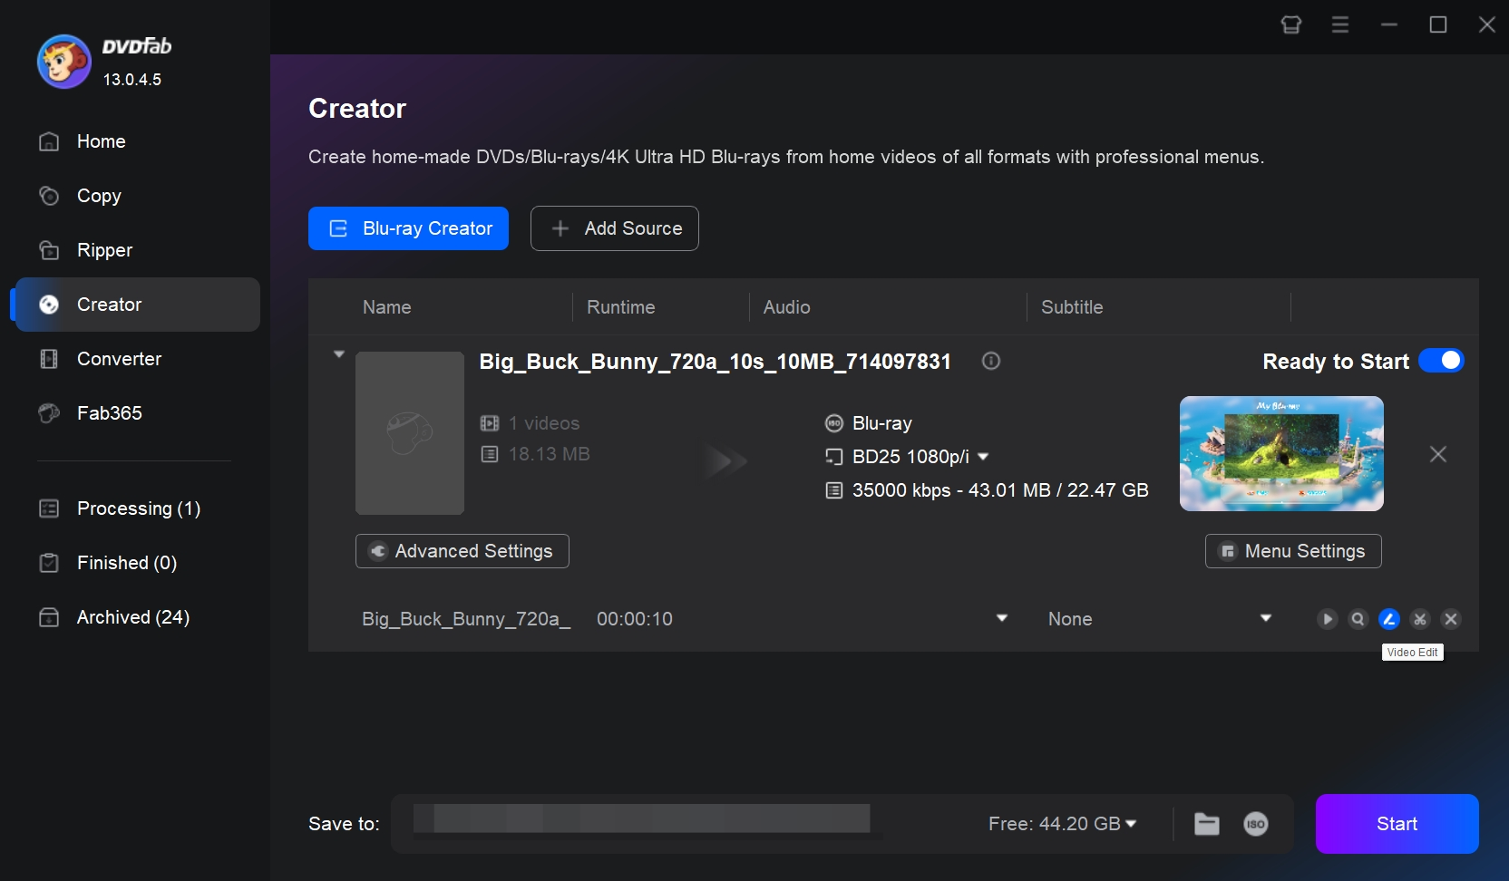This screenshot has height=881, width=1509.
Task: Delete the task using the large X
Action: (x=1438, y=454)
